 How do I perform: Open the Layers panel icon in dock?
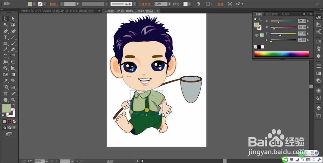[x=318, y=108]
